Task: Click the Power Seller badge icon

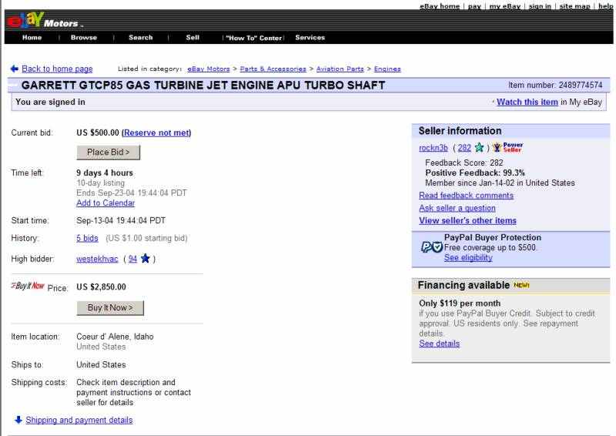Action: (508, 148)
